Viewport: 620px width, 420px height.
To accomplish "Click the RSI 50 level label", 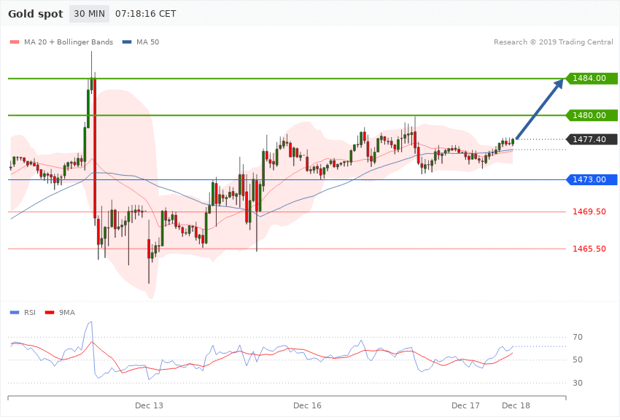I will (577, 360).
